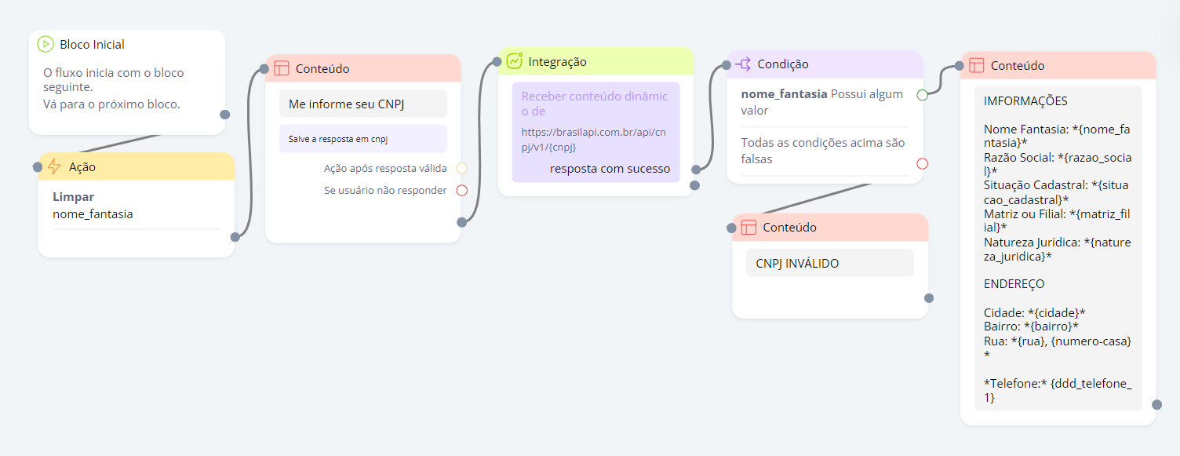Click the red port for 'Todas as condições acima são falsas'
This screenshot has height=456, width=1180.
pyautogui.click(x=922, y=163)
